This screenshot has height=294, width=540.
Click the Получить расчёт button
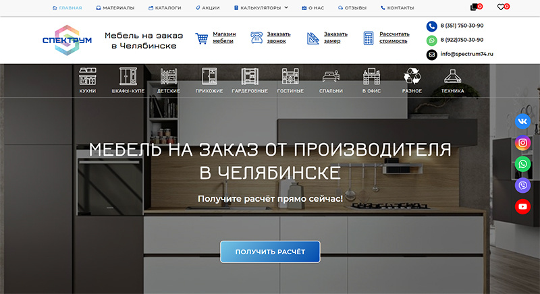(x=271, y=252)
